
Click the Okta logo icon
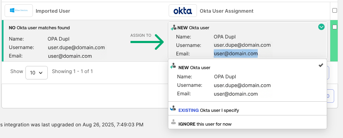[x=183, y=11]
